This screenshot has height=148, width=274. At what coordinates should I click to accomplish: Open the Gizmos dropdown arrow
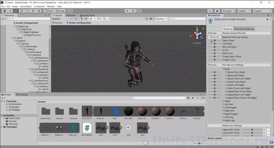[166, 19]
